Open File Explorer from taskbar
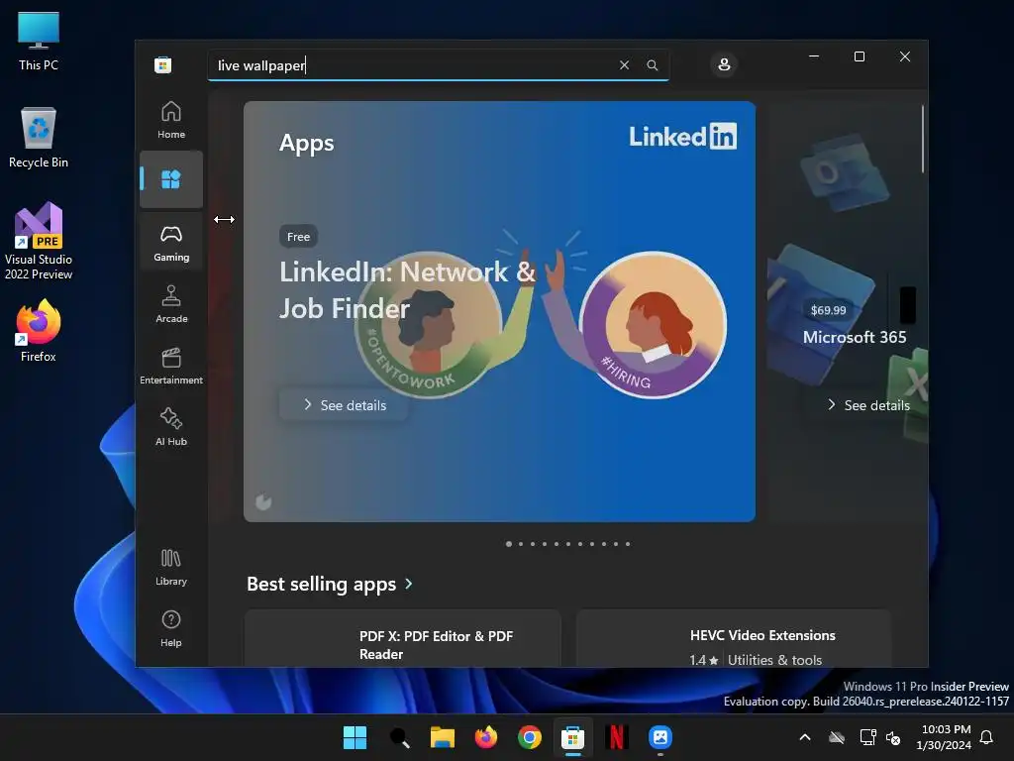The height and width of the screenshot is (761, 1014). 443,737
